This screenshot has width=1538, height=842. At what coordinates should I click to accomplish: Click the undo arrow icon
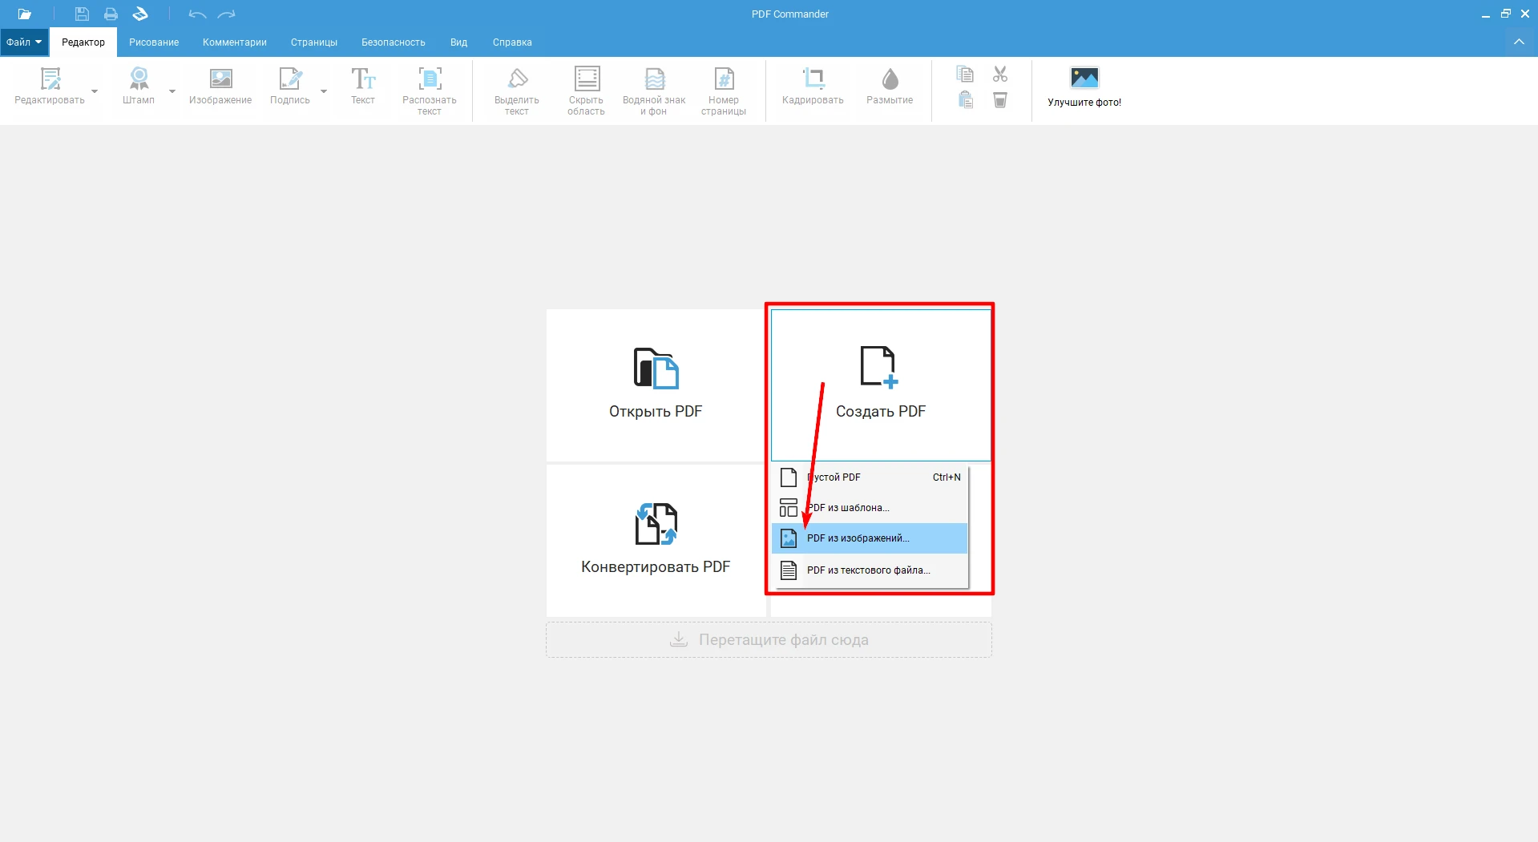pos(197,14)
